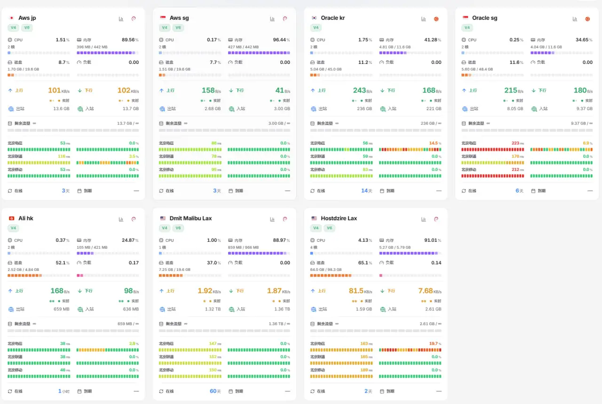The image size is (602, 404).
Task: Open the Oracle kr server title
Action: 333,18
